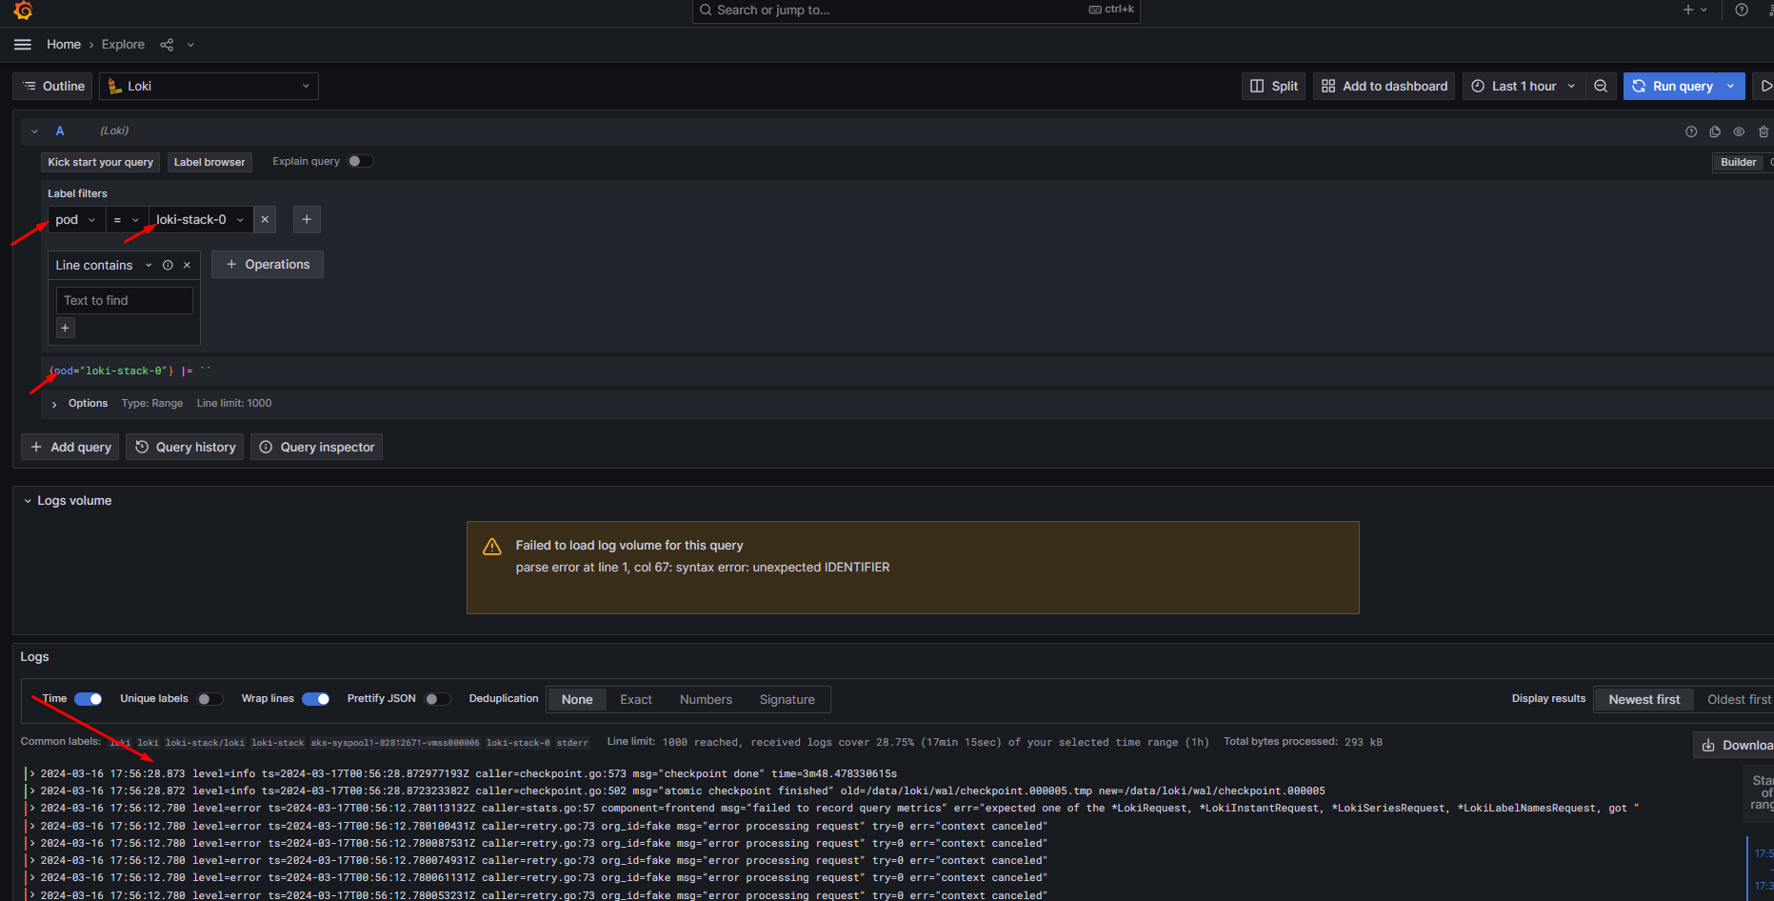The height and width of the screenshot is (901, 1774).
Task: Click the Outline button
Action: 52,86
